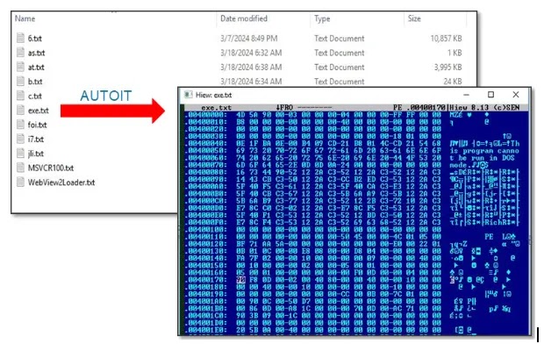Click the Hiew window title bar icon
This screenshot has width=544, height=344.
point(189,95)
